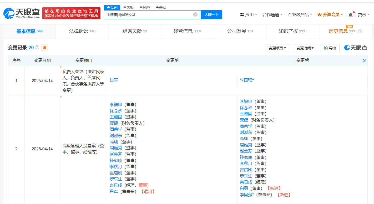Click the 应用 grid icon
Image resolution: width=374 pixels, height=204 pixels.
(242, 15)
